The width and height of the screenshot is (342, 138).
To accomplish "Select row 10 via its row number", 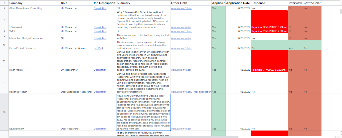I will pos(4,45).
